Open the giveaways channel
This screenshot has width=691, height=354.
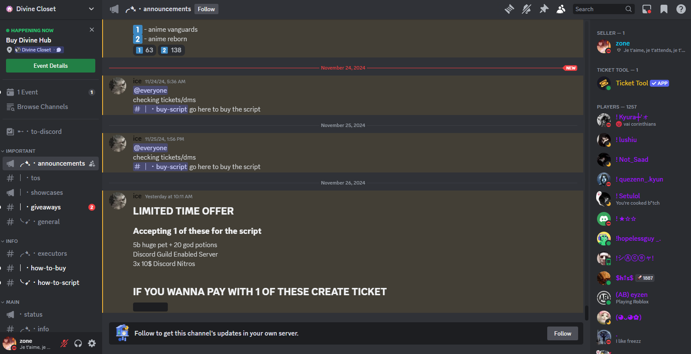(x=45, y=207)
